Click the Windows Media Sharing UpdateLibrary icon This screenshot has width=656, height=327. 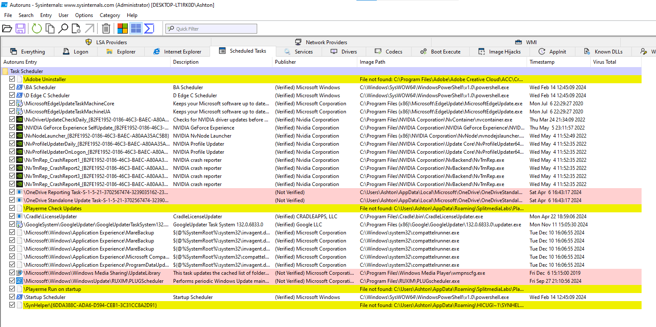[x=20, y=273]
